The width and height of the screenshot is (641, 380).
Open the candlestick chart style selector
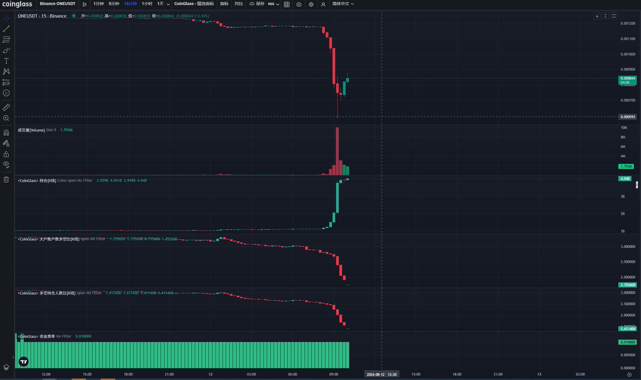click(84, 4)
